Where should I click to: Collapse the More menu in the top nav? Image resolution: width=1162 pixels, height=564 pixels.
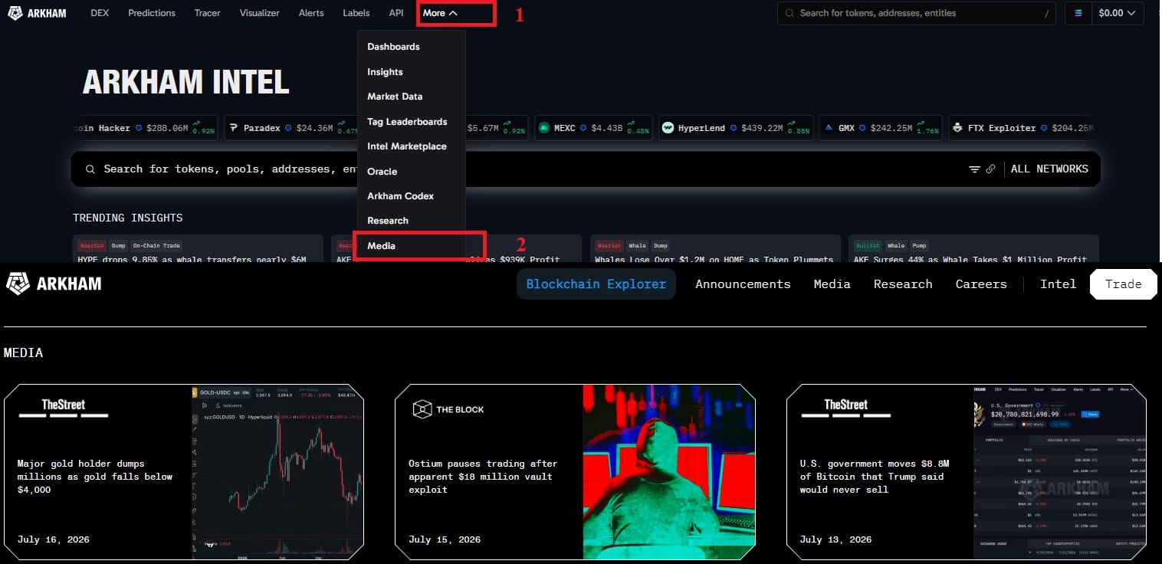pyautogui.click(x=440, y=13)
